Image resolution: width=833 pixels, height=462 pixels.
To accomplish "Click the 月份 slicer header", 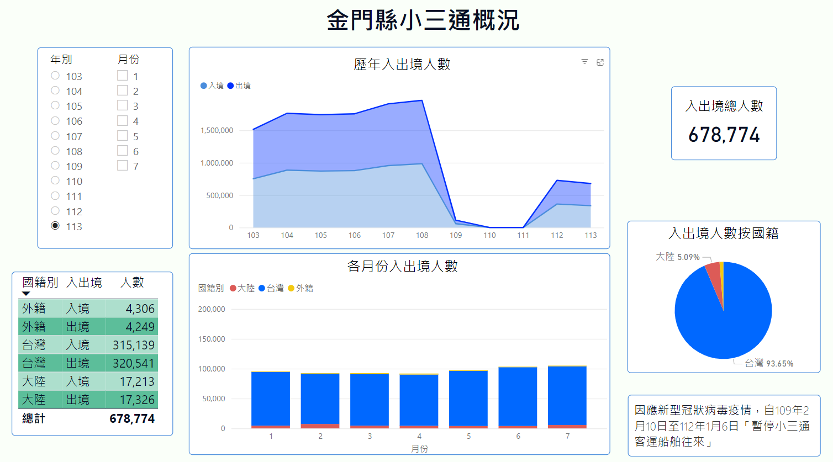I will pyautogui.click(x=129, y=60).
